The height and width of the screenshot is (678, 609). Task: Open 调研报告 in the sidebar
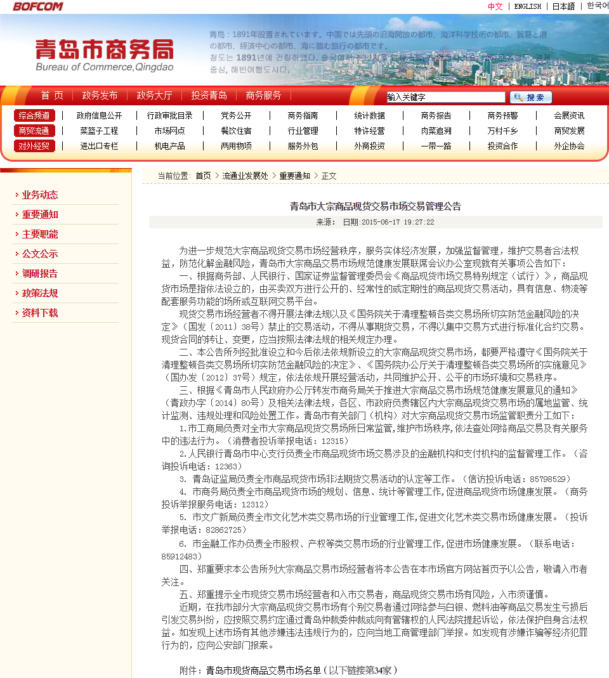(x=40, y=274)
